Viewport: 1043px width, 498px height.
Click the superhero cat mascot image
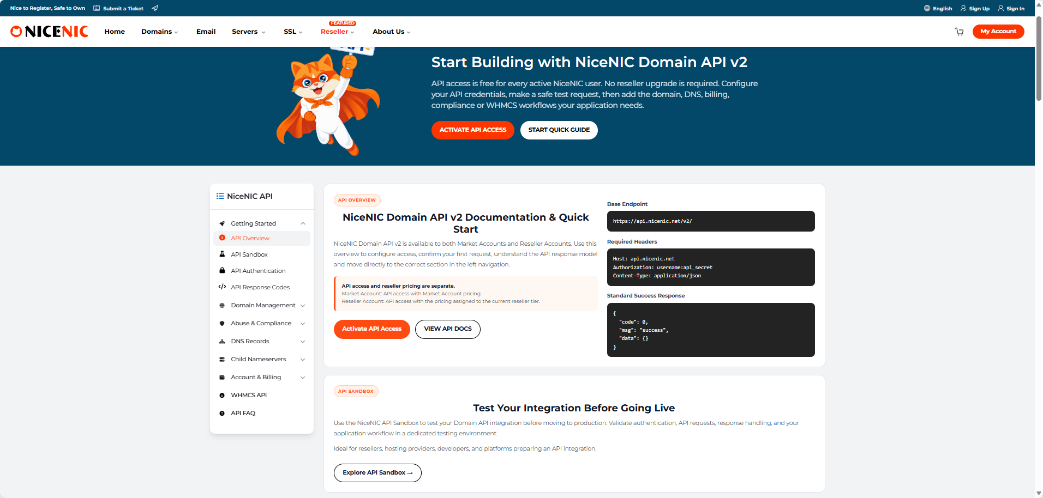point(328,101)
